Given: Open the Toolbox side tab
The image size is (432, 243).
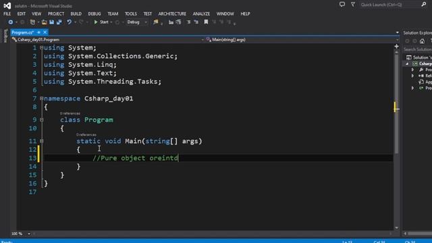Looking at the screenshot, I should (x=5, y=36).
